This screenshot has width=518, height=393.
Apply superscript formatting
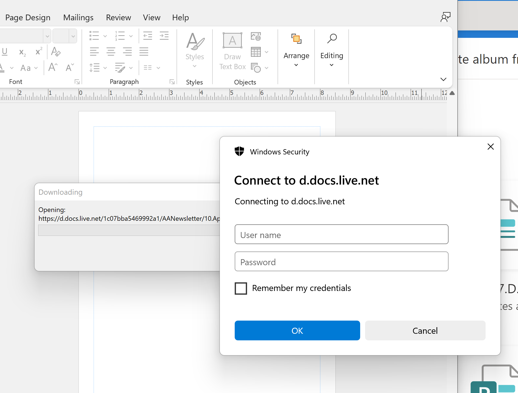pyautogui.click(x=38, y=52)
